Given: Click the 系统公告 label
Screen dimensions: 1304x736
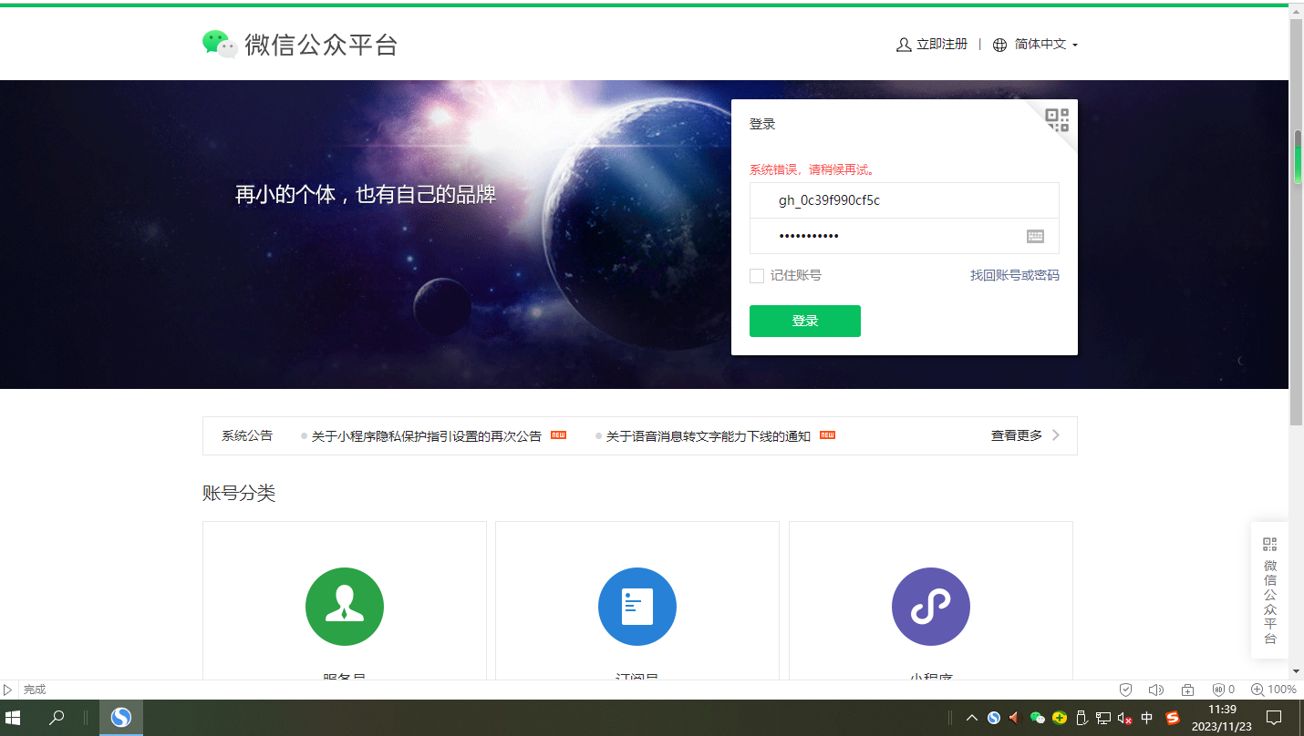Looking at the screenshot, I should coord(247,435).
